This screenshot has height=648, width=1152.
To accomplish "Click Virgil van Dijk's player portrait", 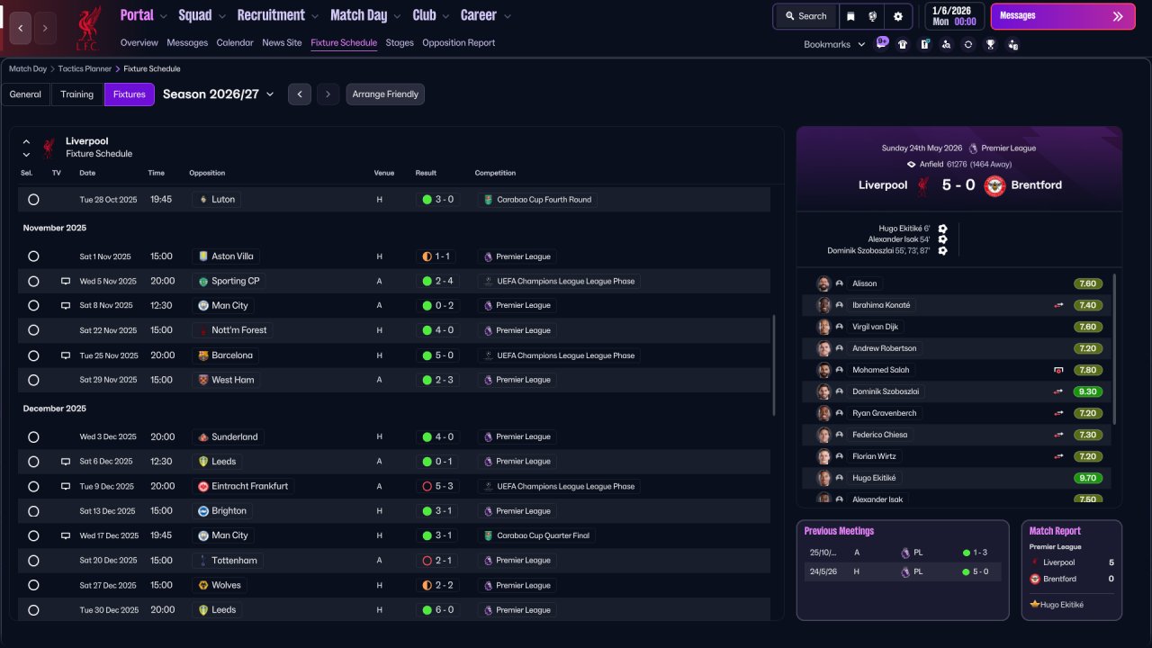I will [823, 327].
